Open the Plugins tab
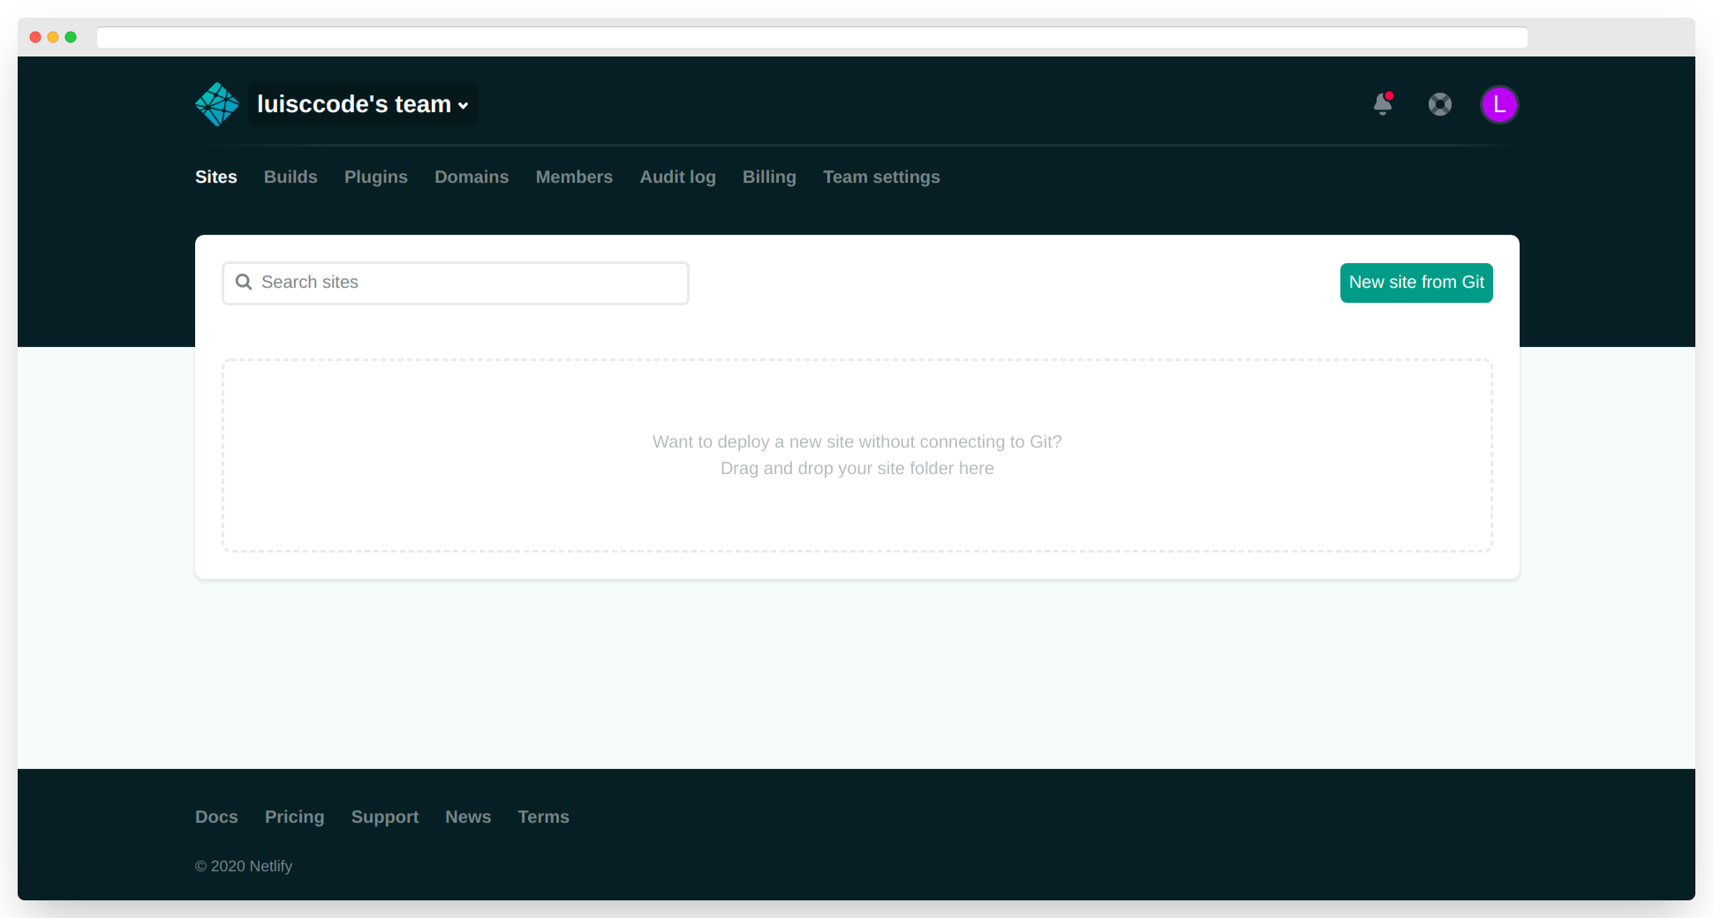 pyautogui.click(x=376, y=177)
